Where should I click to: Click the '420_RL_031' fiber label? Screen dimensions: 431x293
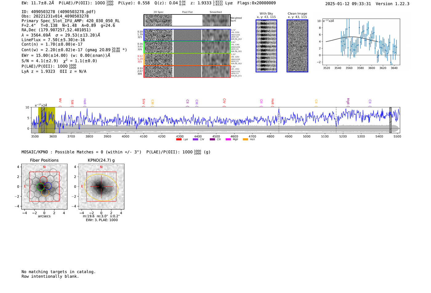click(236, 76)
